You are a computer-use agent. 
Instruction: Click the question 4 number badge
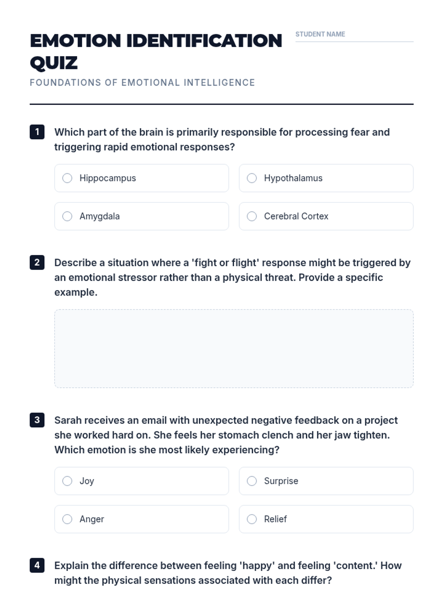click(x=37, y=565)
